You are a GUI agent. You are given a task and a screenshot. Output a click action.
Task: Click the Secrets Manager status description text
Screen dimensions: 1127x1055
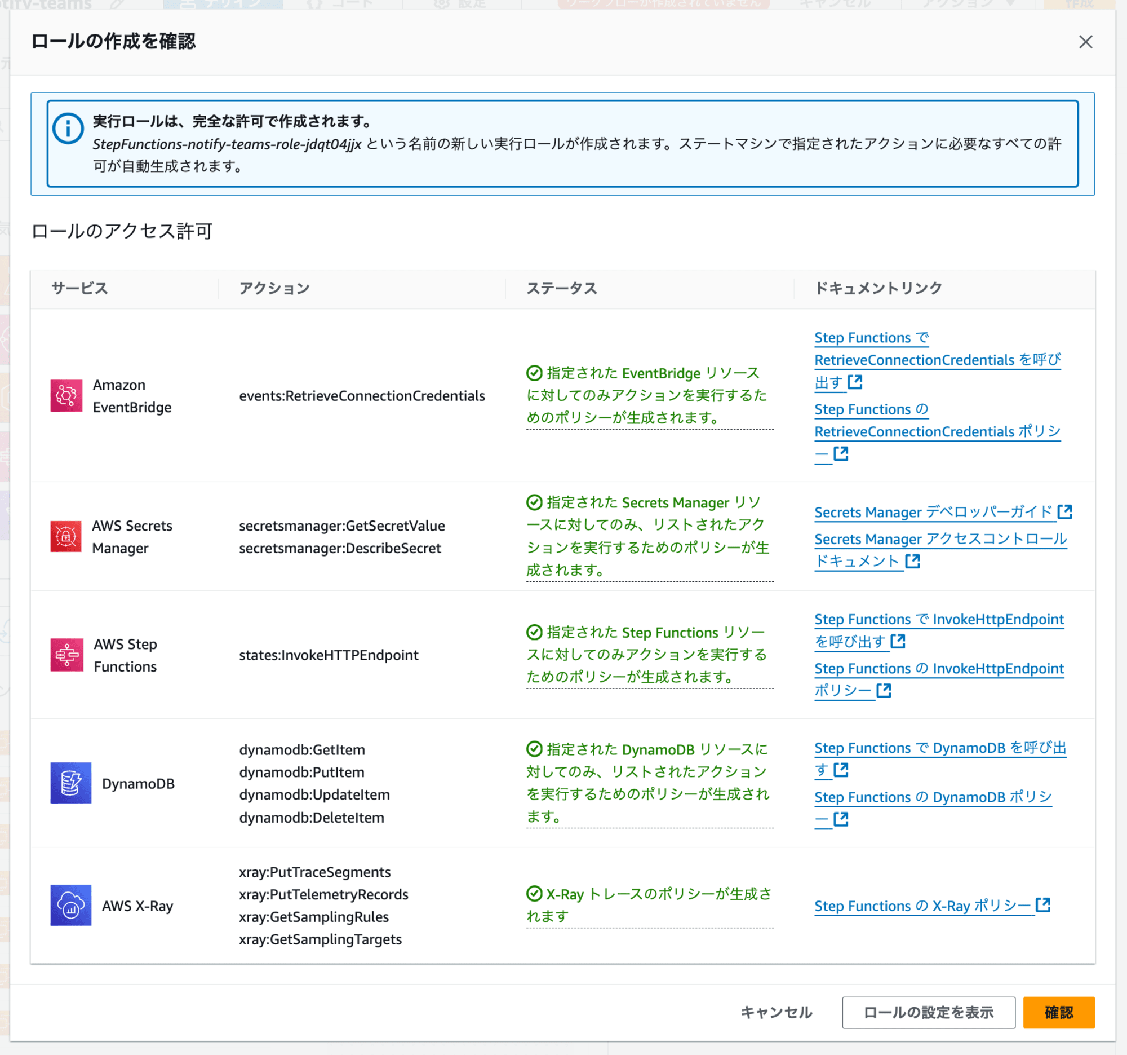[650, 536]
